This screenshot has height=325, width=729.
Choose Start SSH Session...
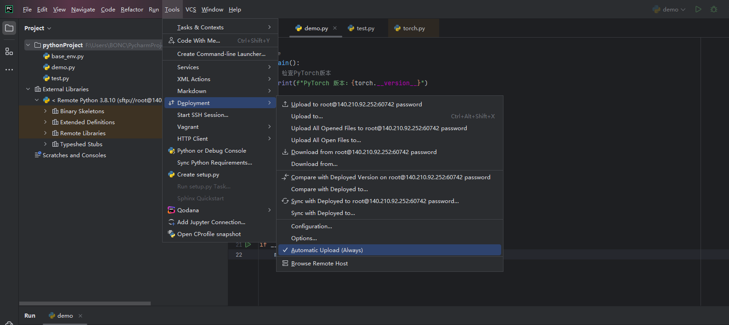220,115
